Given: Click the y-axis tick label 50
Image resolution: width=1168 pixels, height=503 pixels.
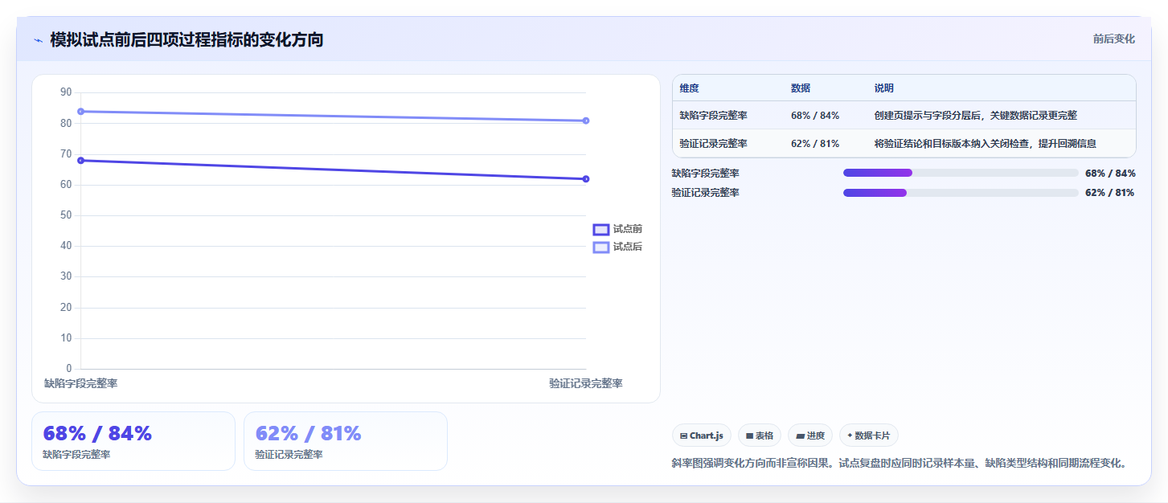Looking at the screenshot, I should click(66, 215).
